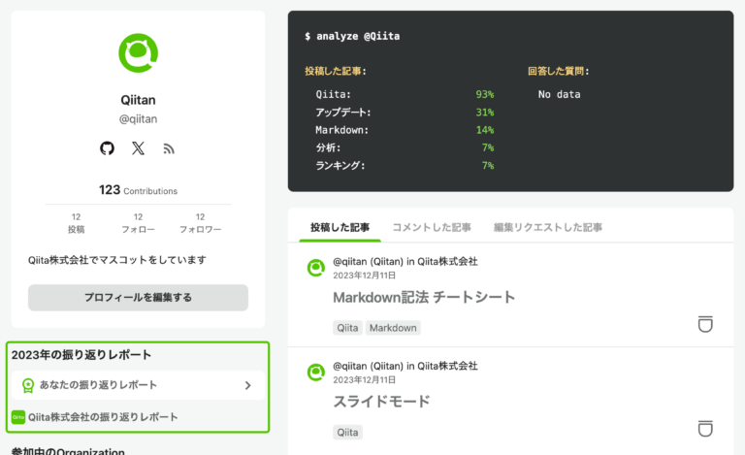Click the author avatar on スライドモード article
Screen dimensions: 745x455
pos(316,373)
